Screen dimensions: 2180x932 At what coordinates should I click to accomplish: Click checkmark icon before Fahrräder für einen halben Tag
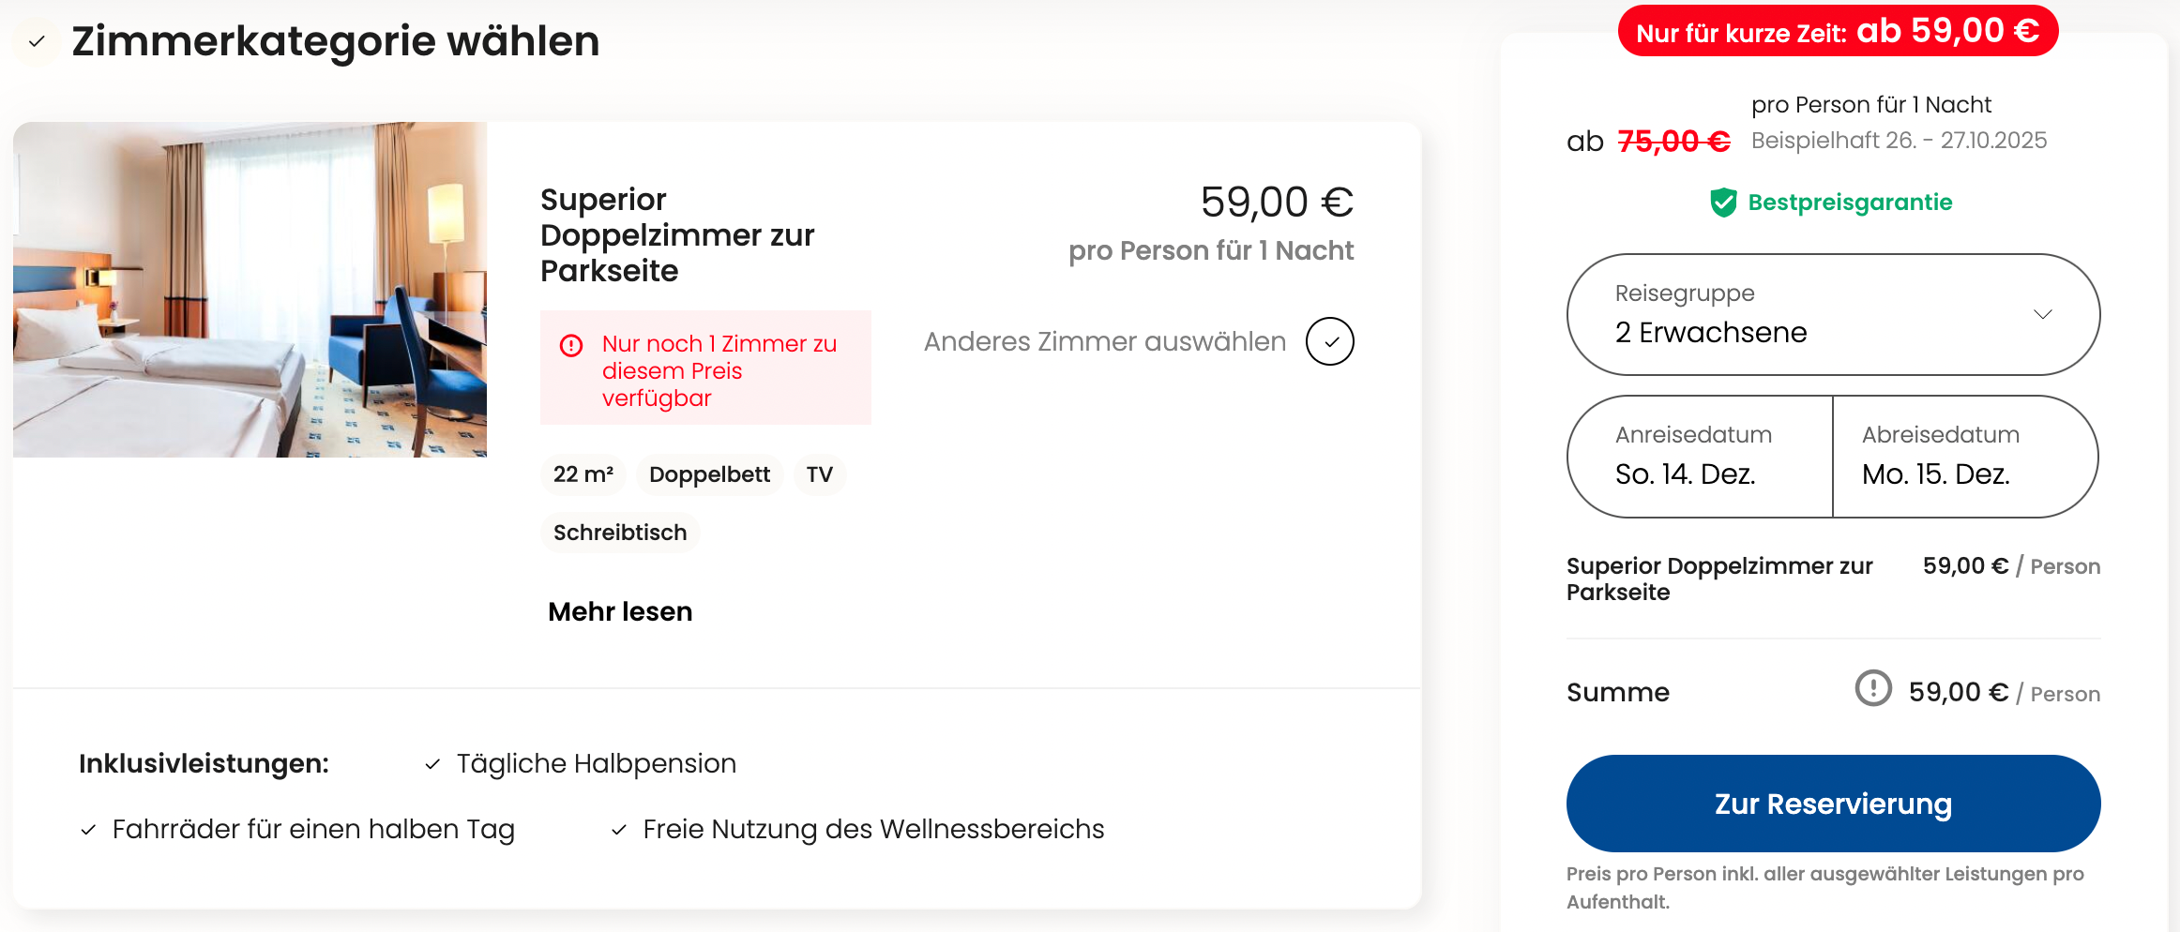pyautogui.click(x=88, y=830)
